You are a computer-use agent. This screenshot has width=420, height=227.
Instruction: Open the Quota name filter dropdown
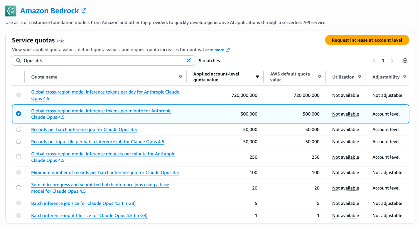tap(180, 77)
